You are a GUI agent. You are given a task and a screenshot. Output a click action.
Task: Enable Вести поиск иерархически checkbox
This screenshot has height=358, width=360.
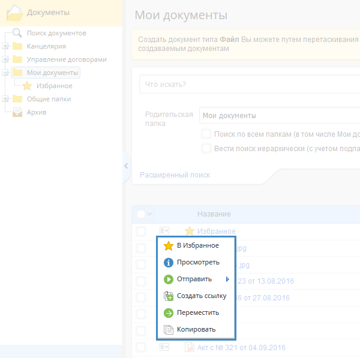tap(206, 148)
